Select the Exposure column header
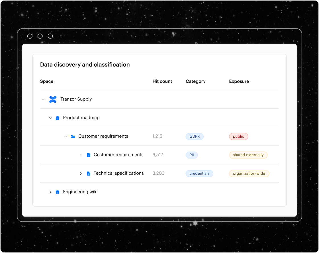Viewport: 319px width, 253px height. coord(239,81)
